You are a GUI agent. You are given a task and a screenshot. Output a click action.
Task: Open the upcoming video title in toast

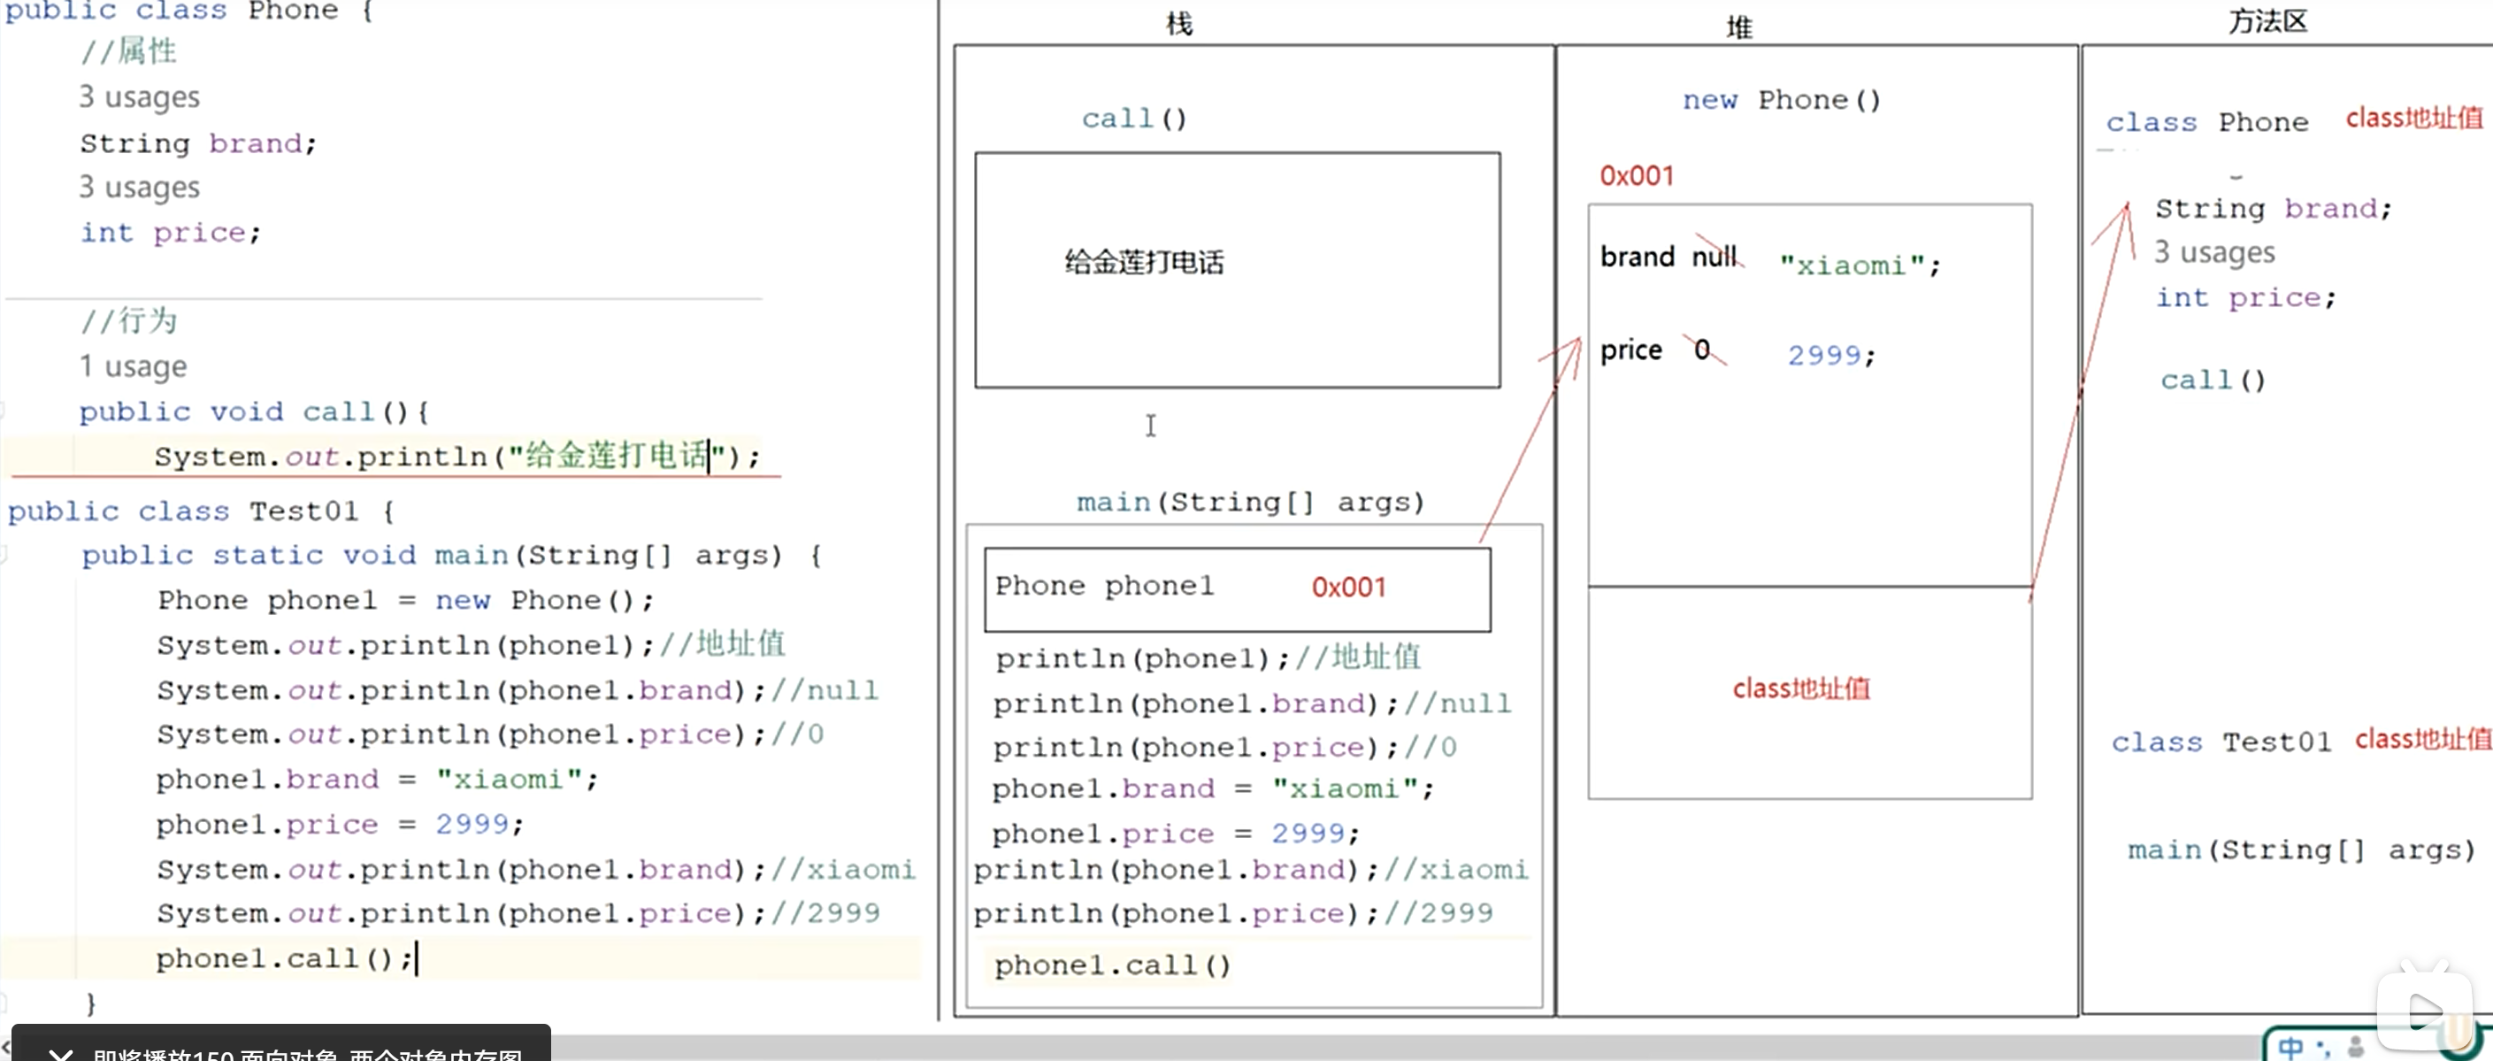[x=308, y=1053]
